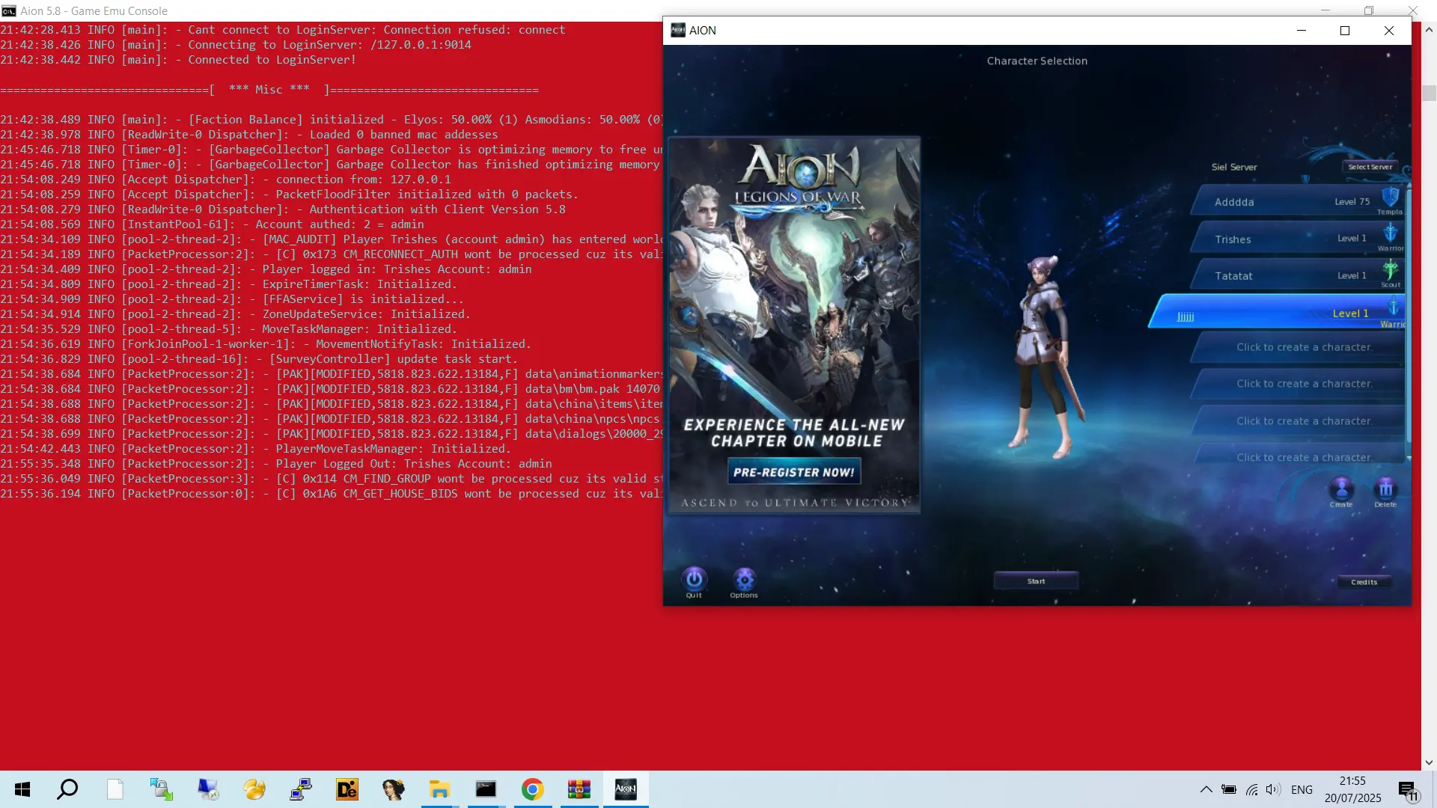
Task: Click the Delete character trash icon
Action: coord(1385,489)
